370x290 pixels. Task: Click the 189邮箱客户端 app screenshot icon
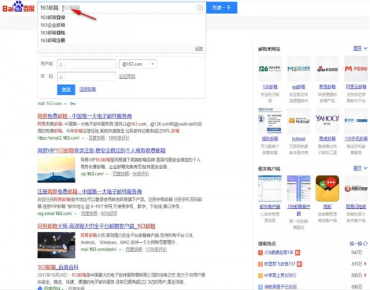click(x=298, y=188)
